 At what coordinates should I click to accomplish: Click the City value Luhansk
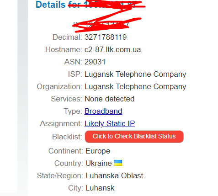[x=100, y=188]
